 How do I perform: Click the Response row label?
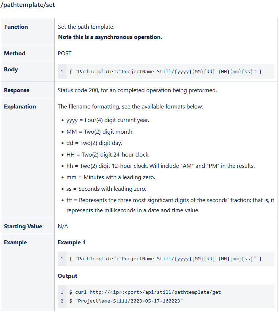(17, 90)
